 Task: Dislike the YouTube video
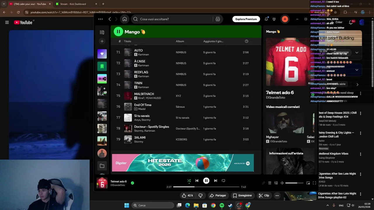pos(200,195)
